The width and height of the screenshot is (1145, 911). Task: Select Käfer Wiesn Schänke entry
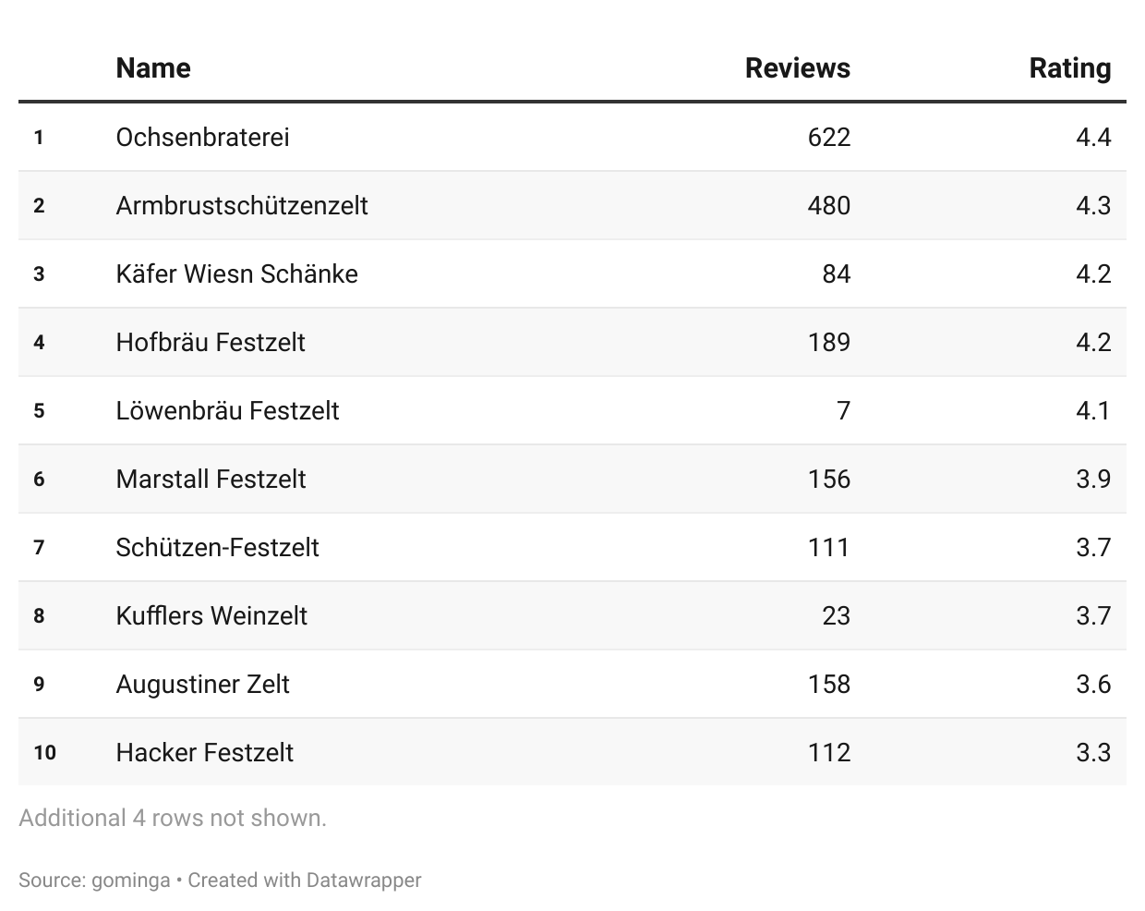[236, 274]
